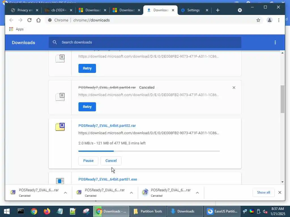Click the network tray icon
Image resolution: width=290 pixels, height=217 pixels.
[245, 211]
